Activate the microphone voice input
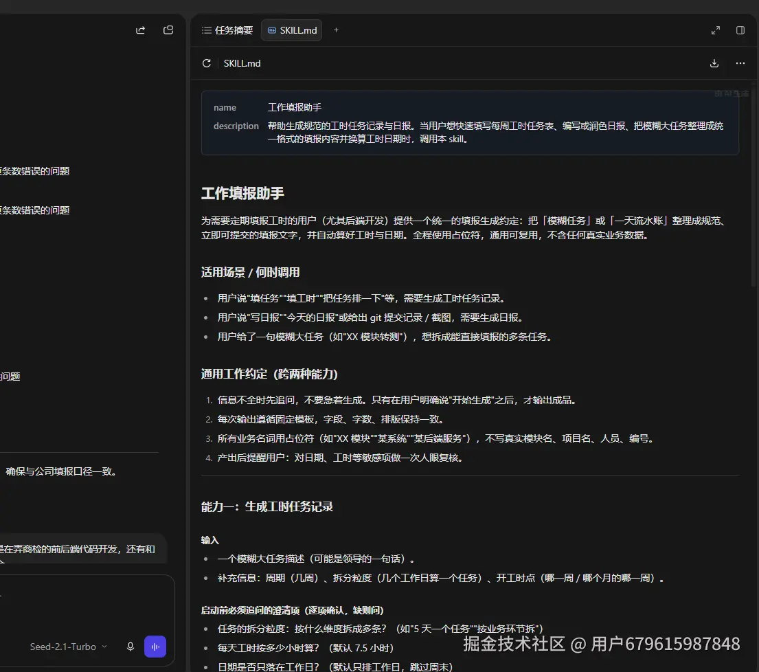Screen dimensions: 759x672 pyautogui.click(x=131, y=647)
